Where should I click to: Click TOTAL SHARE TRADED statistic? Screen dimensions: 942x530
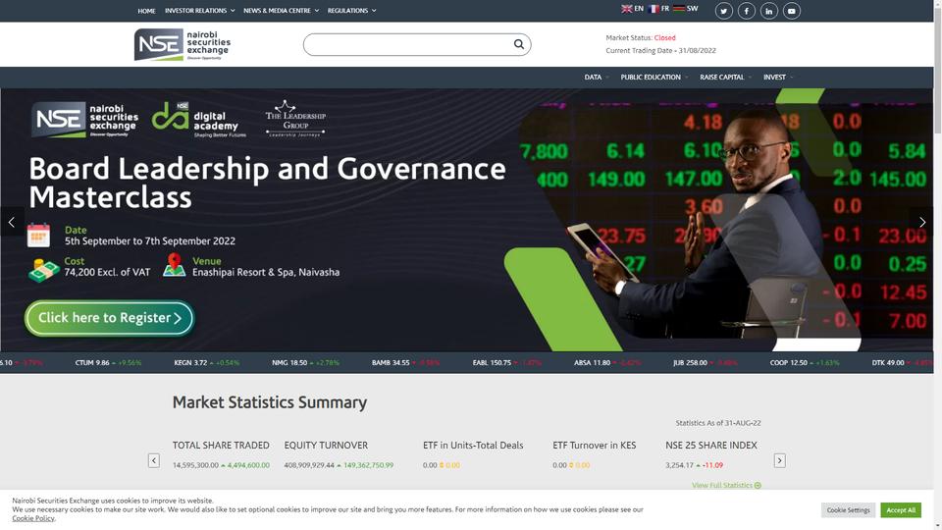(221, 454)
